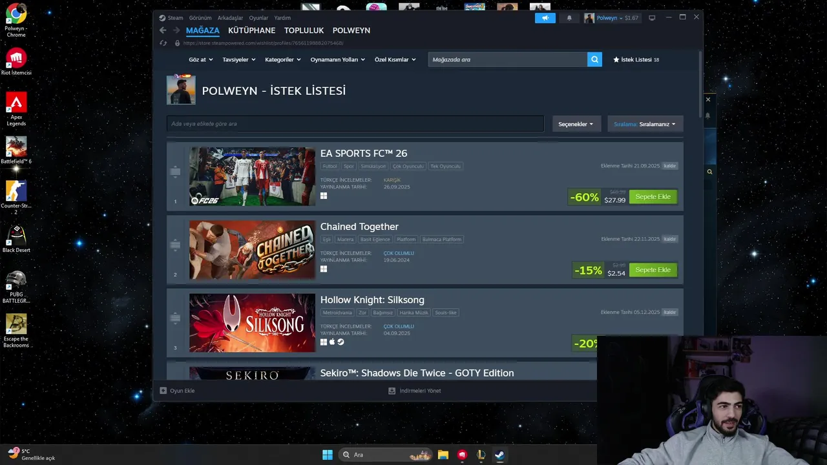Viewport: 827px width, 465px height.
Task: Open the Yardım menu
Action: [x=282, y=18]
